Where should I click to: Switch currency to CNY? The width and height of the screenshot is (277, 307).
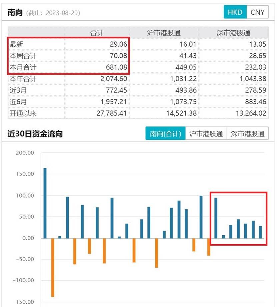[257, 12]
